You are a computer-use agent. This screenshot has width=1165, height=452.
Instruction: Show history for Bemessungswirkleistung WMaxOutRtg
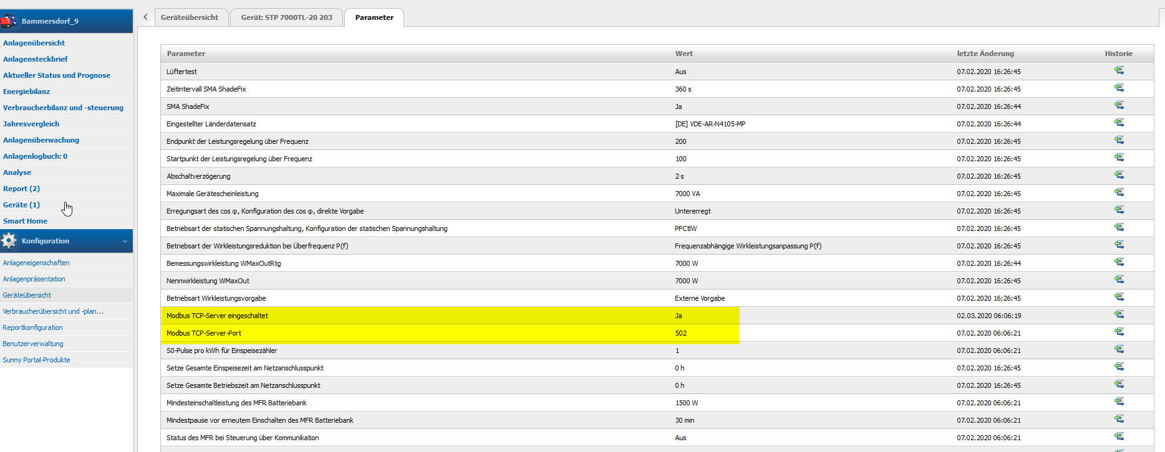coord(1119,262)
